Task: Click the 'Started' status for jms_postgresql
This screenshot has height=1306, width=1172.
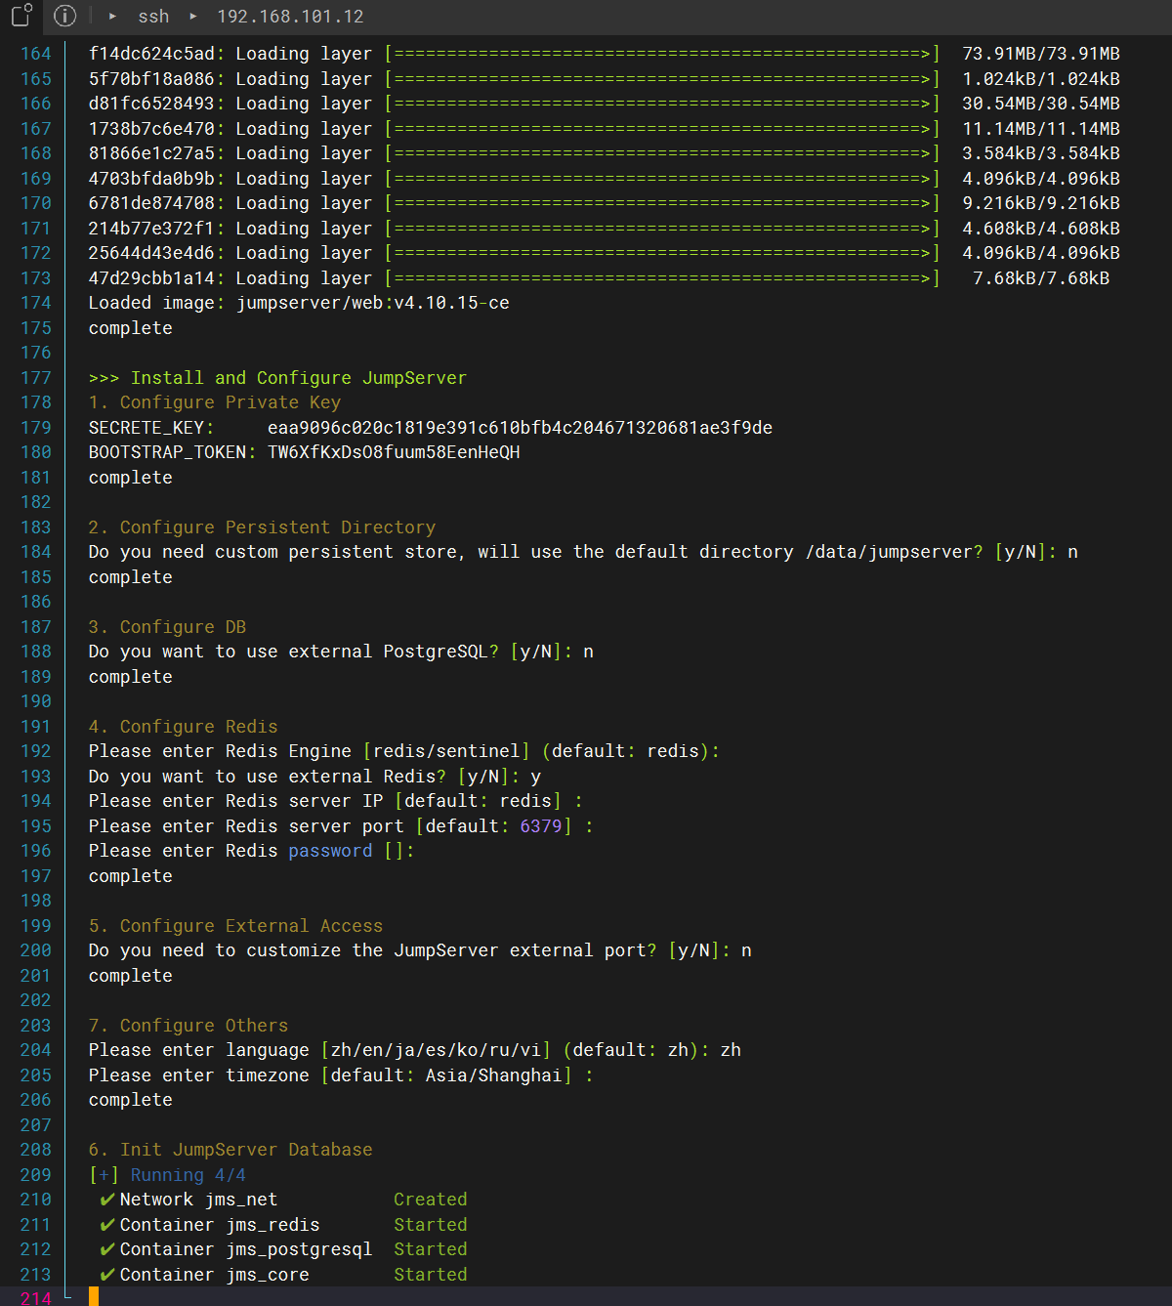Action: (x=431, y=1249)
